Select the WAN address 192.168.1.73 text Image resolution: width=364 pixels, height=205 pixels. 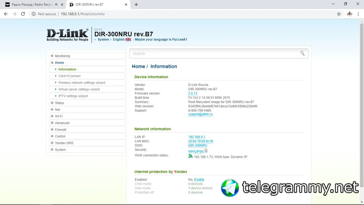click(203, 157)
